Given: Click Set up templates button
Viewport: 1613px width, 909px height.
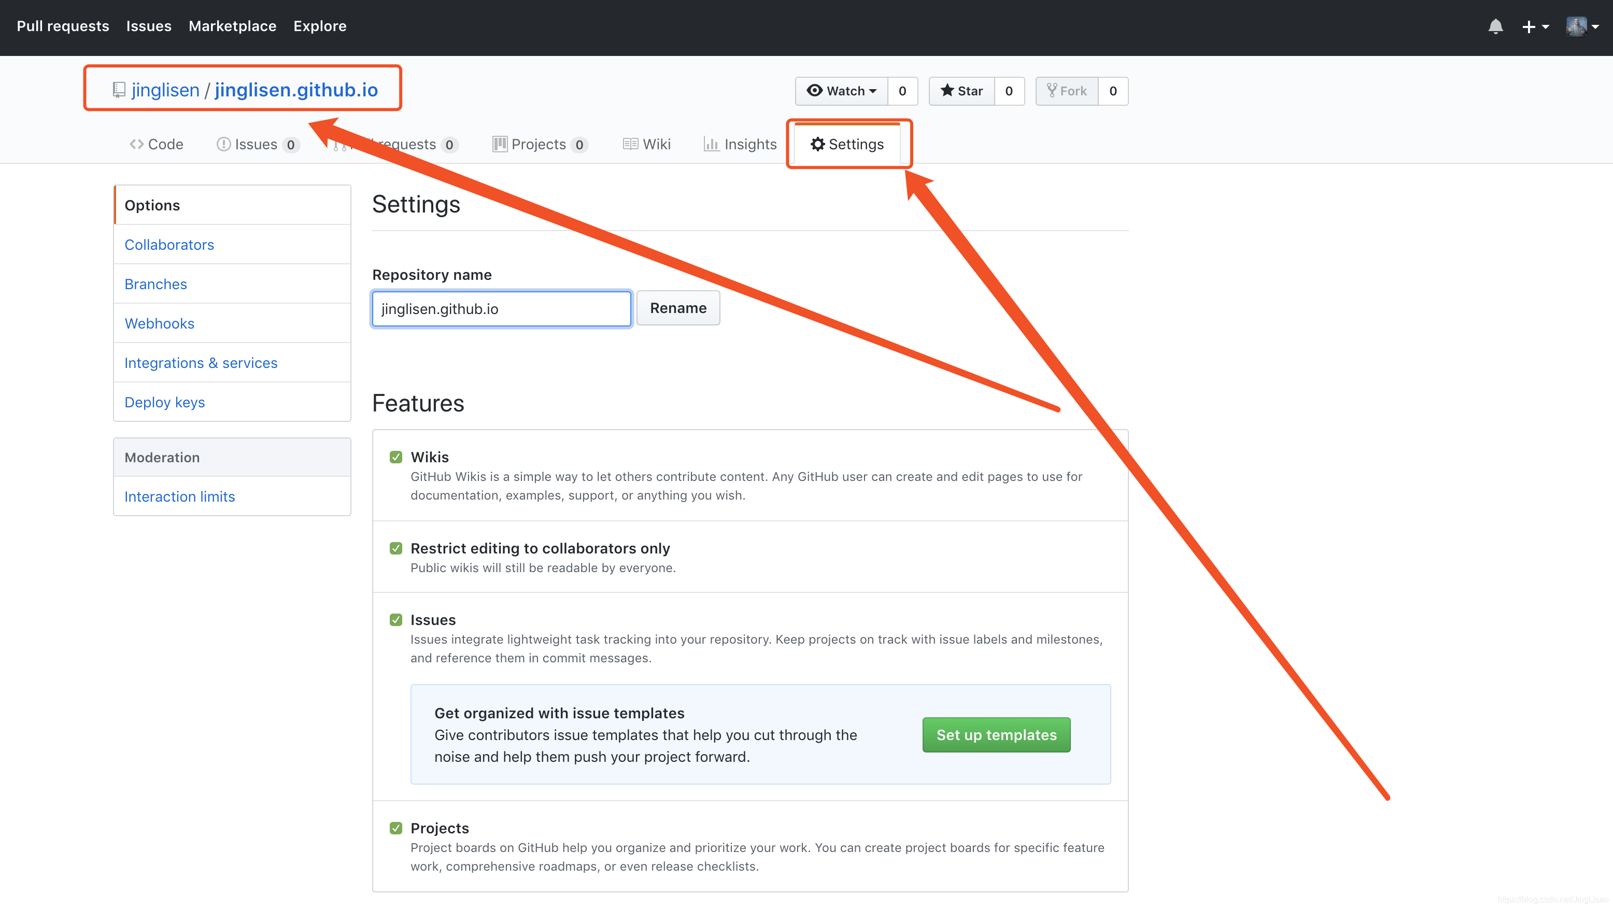Looking at the screenshot, I should point(996,735).
